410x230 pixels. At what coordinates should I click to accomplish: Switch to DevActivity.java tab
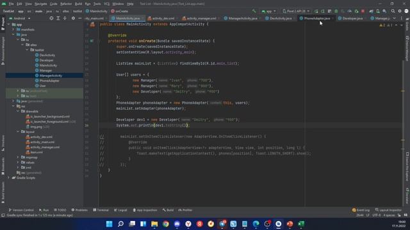pyautogui.click(x=281, y=19)
